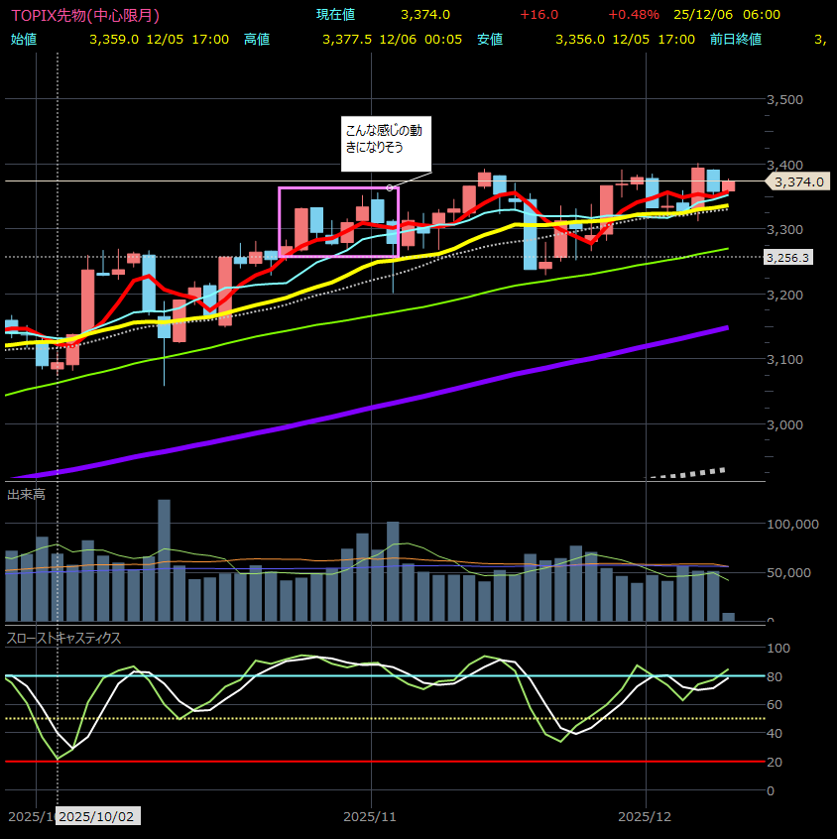Click the 始値 value 3,359.0 in the header

pos(113,40)
